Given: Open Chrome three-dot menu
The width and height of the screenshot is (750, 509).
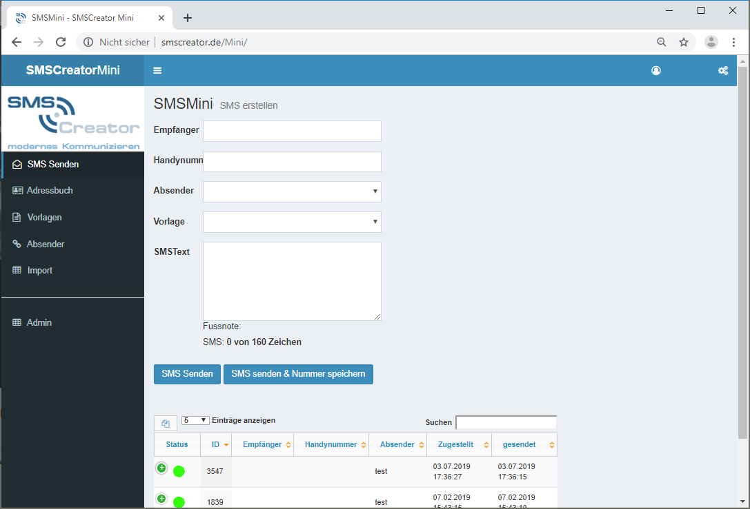Looking at the screenshot, I should tap(733, 42).
